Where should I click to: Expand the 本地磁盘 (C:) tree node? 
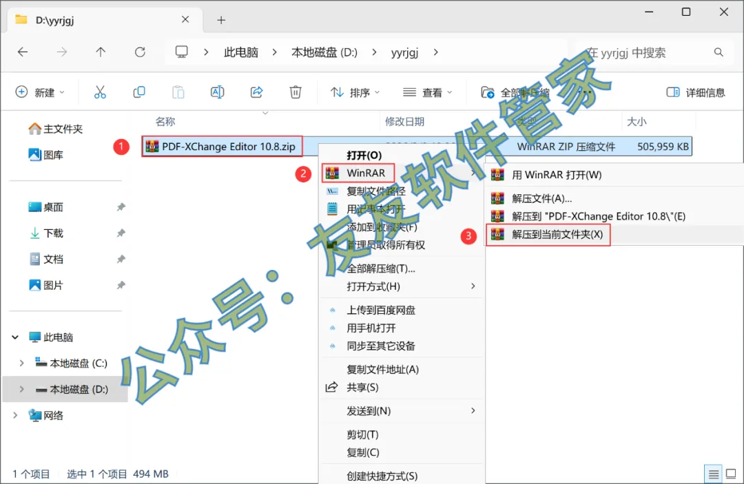21,363
